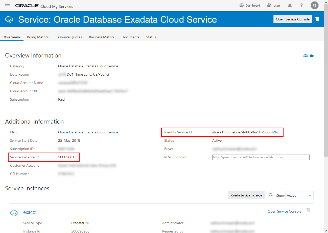Click Open Service Console button in header
Image resolution: width=328 pixels, height=233 pixels.
click(x=293, y=19)
